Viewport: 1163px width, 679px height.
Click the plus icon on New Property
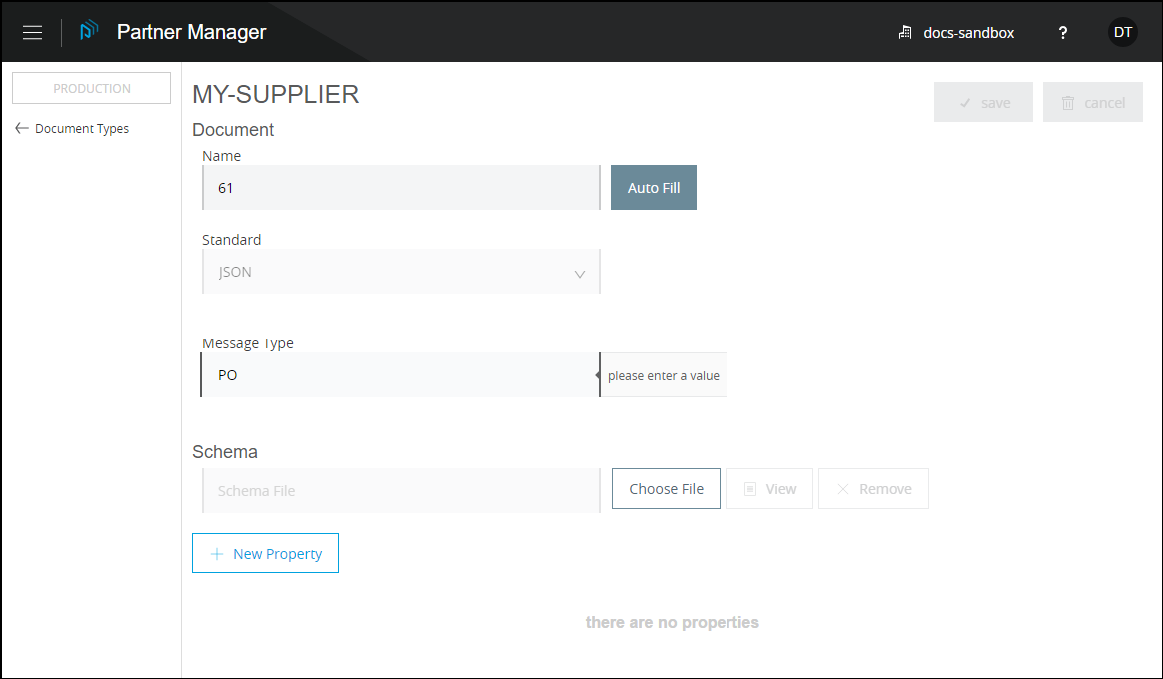coord(217,554)
